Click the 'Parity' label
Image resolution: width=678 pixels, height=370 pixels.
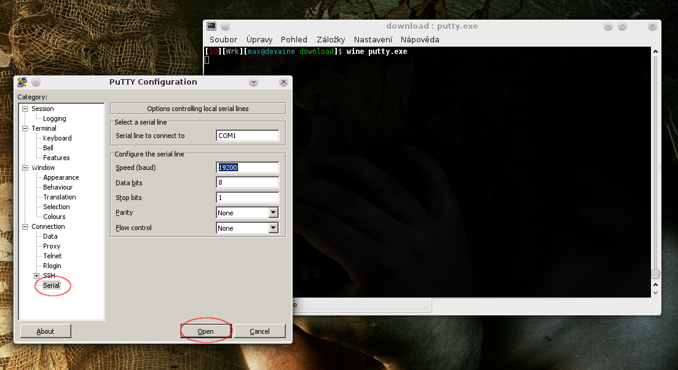(124, 212)
